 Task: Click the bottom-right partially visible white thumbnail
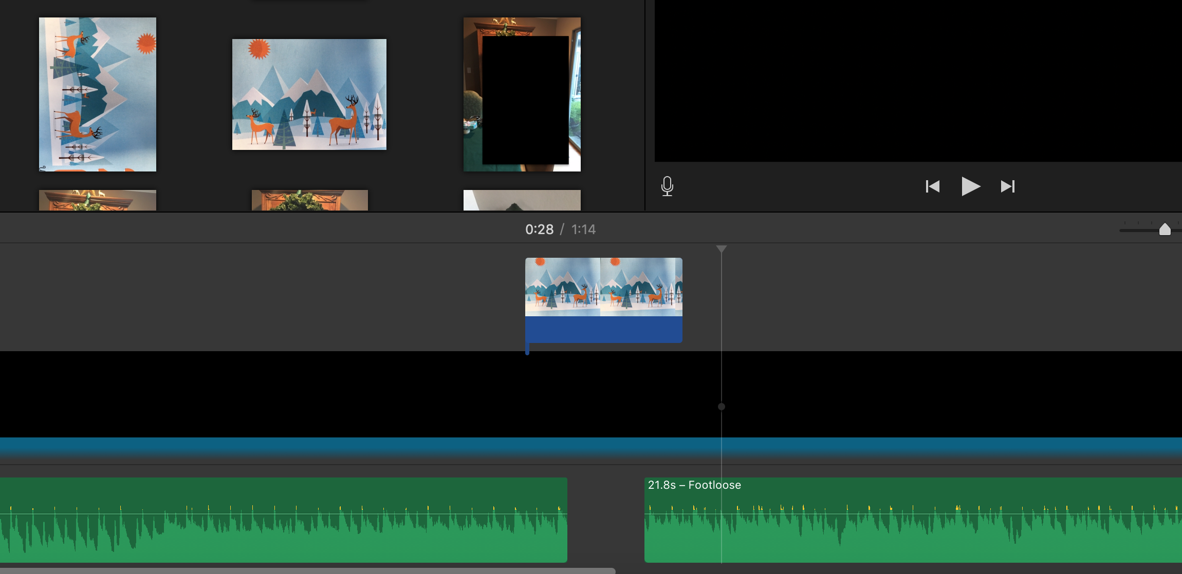522,200
